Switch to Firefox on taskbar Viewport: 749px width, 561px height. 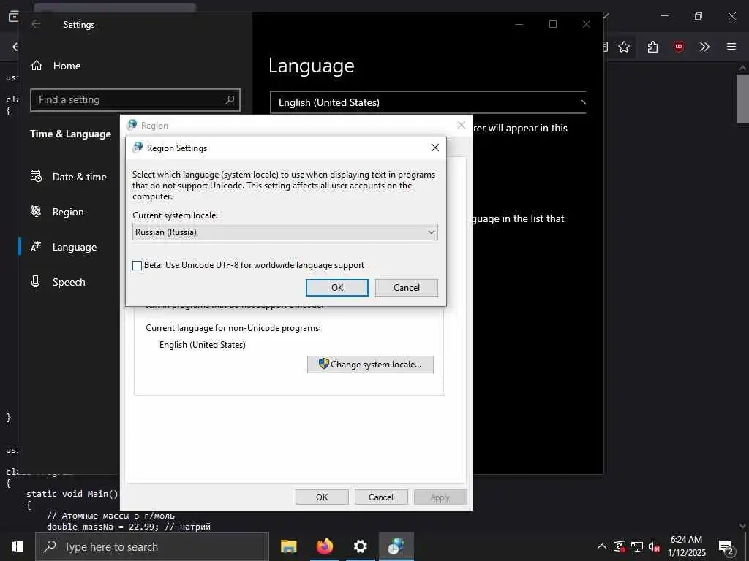pos(324,546)
